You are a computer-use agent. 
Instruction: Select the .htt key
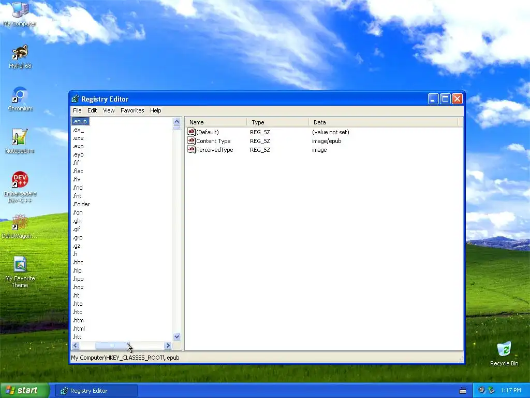click(77, 337)
